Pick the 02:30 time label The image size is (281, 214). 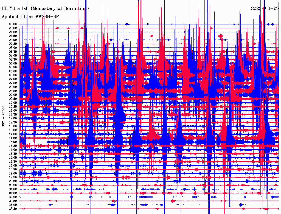click(13, 44)
